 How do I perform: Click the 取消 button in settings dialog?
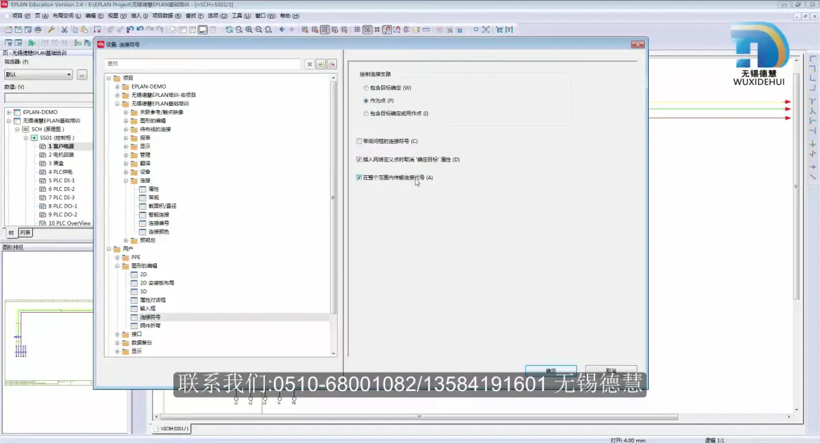pos(611,370)
